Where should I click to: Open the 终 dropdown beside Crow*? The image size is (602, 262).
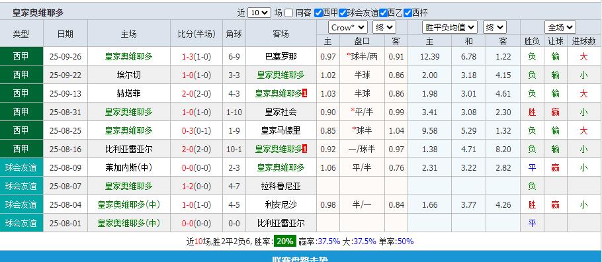[384, 27]
